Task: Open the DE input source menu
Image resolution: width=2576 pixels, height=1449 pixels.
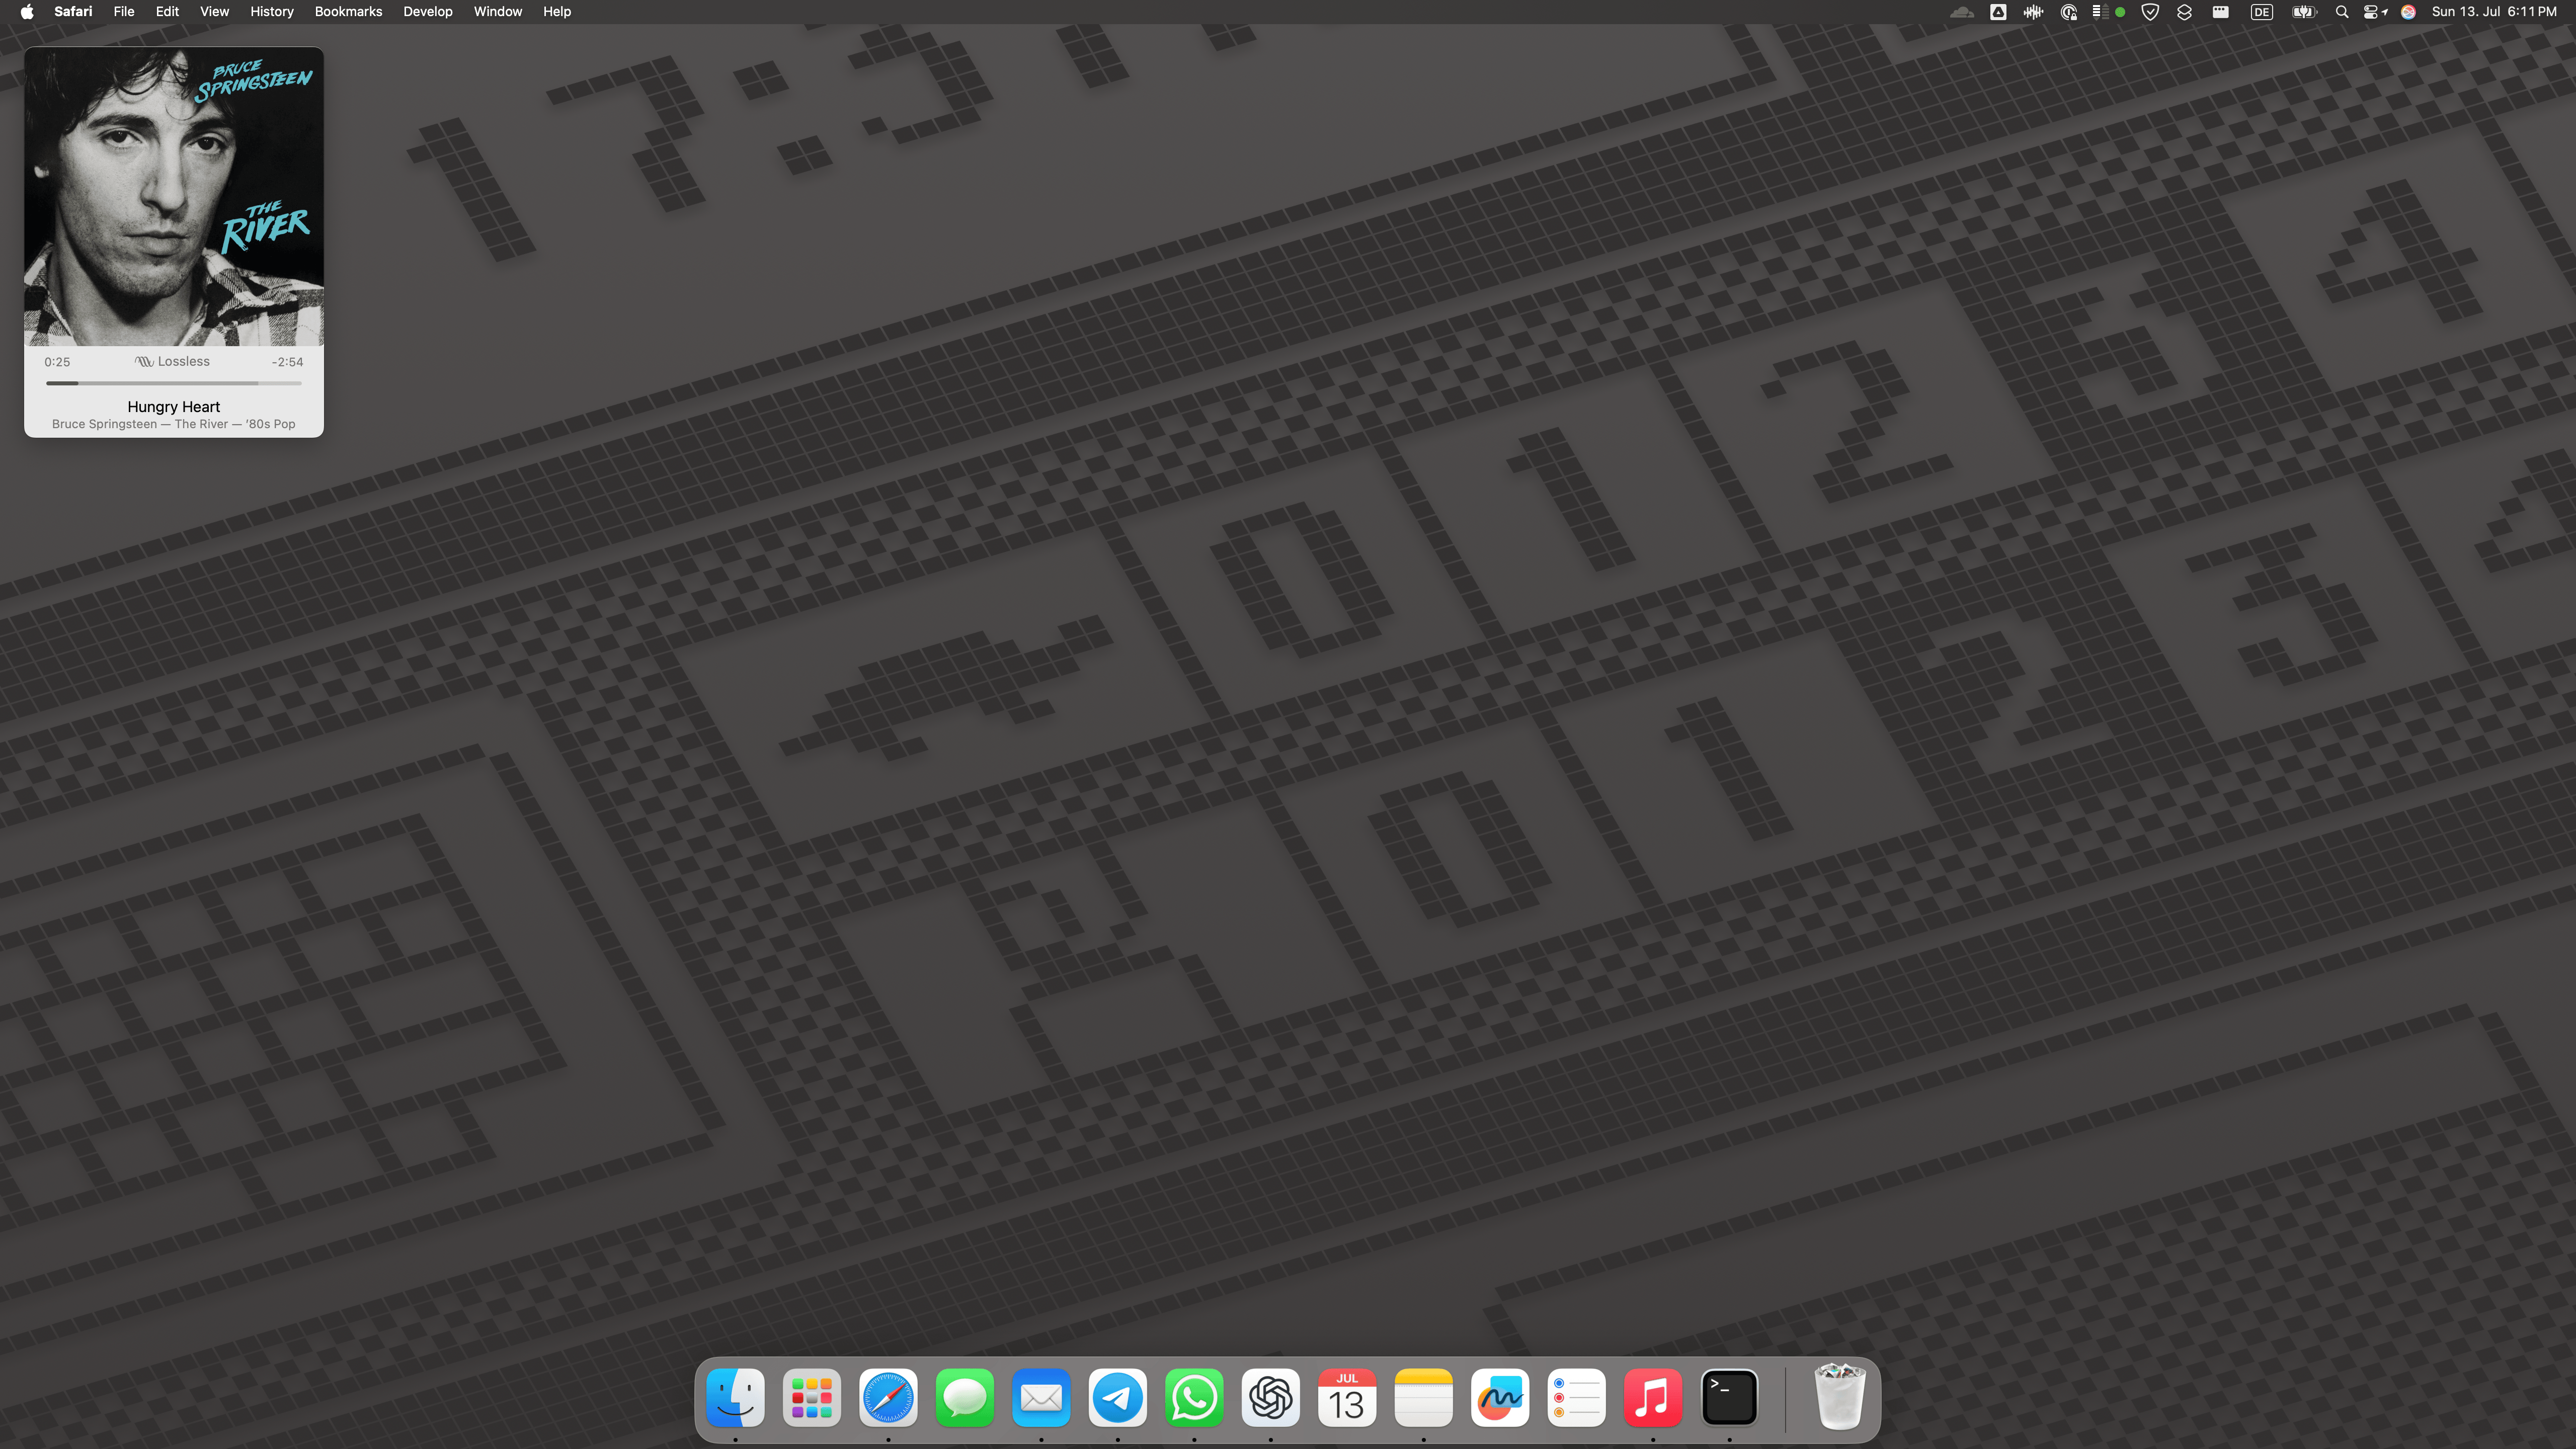Action: click(2262, 12)
